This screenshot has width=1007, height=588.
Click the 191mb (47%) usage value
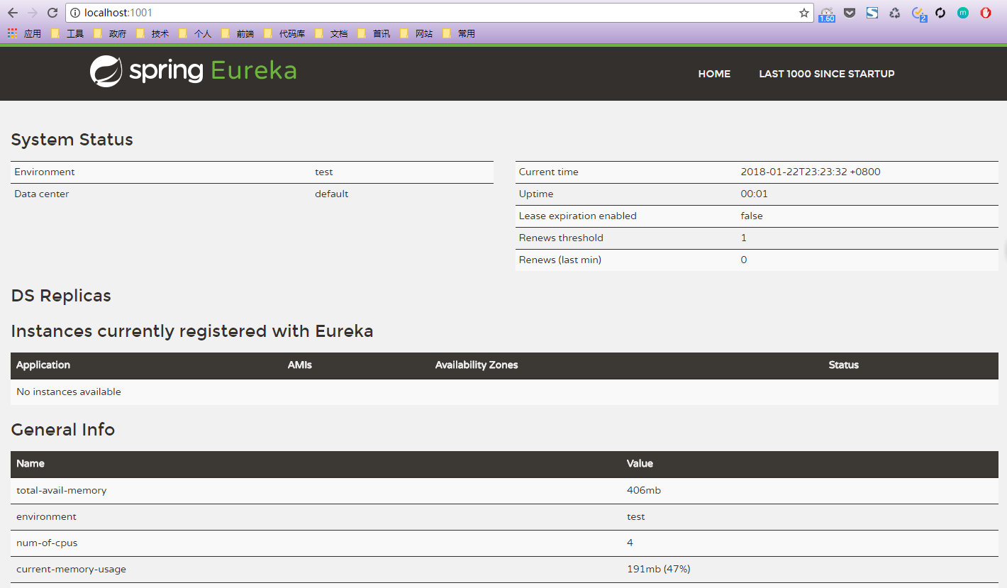(x=659, y=569)
